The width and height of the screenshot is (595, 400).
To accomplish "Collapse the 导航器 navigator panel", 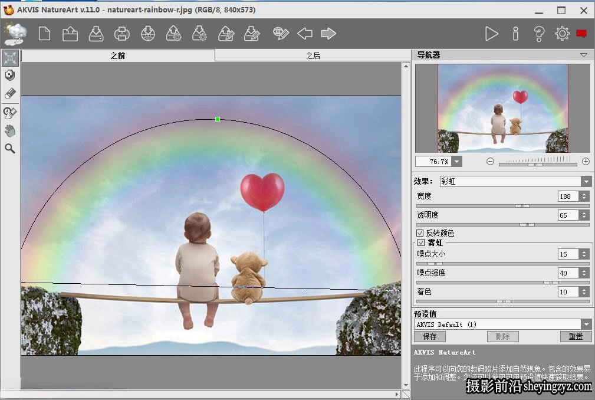I will pyautogui.click(x=584, y=55).
